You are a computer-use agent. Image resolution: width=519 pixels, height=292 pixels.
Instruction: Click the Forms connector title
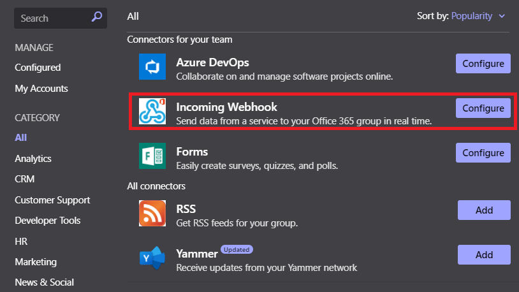coord(192,152)
